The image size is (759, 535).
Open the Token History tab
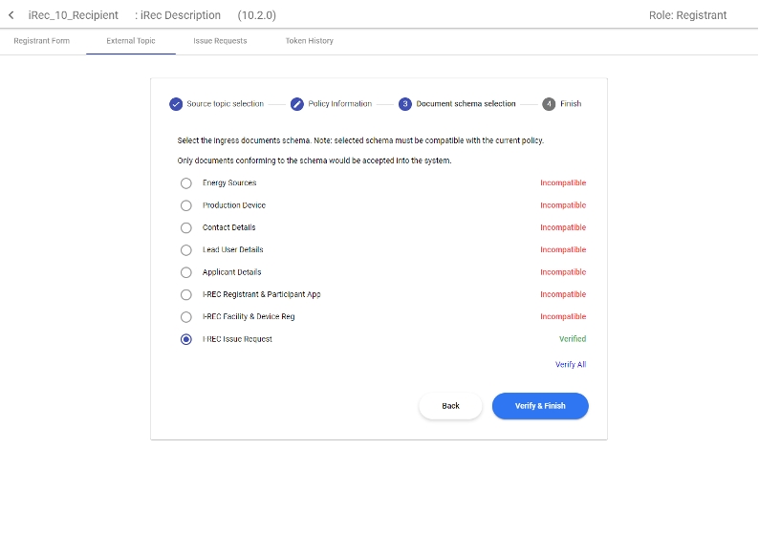coord(309,41)
